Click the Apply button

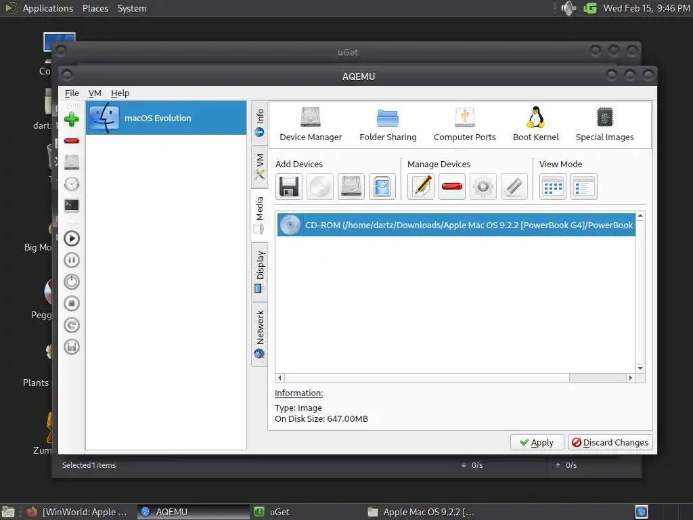point(537,443)
